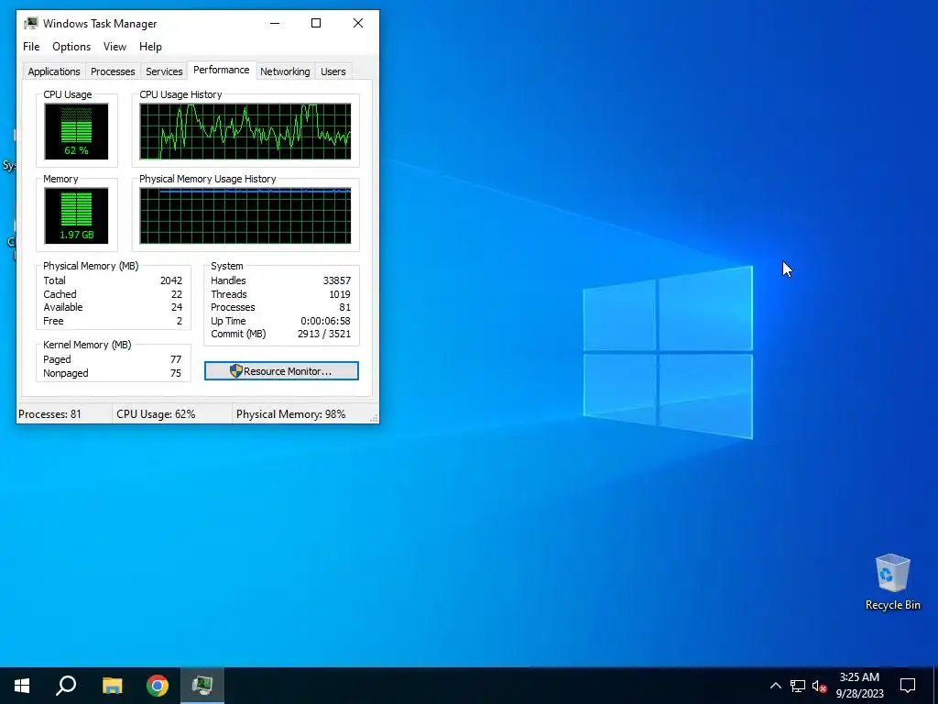938x704 pixels.
Task: Click Available value 24
Action: (177, 307)
